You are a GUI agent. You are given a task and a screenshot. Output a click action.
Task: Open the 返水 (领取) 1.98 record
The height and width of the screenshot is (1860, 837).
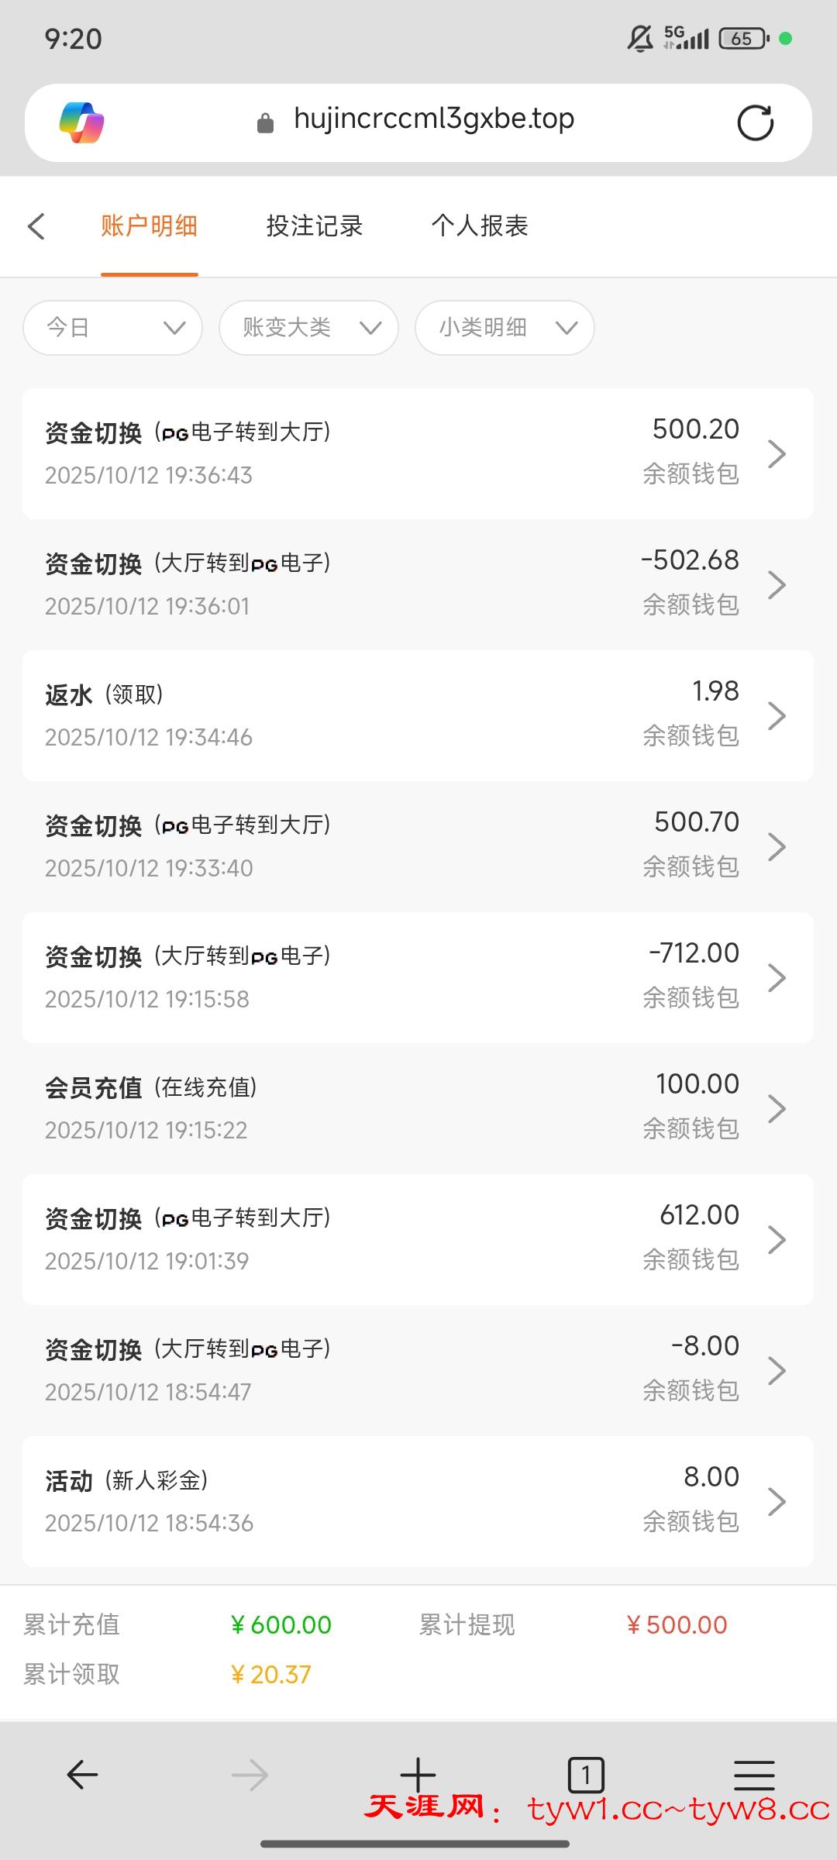418,715
